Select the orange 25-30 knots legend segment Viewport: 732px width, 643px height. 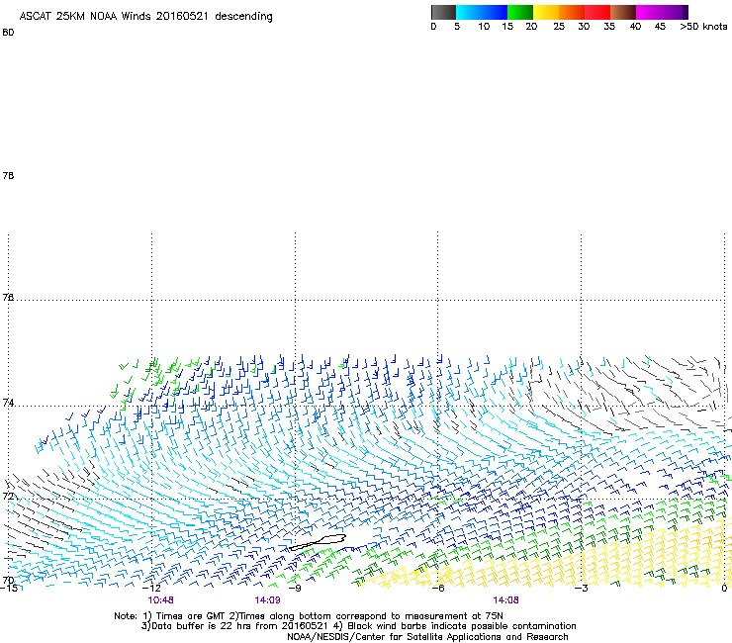(572, 12)
